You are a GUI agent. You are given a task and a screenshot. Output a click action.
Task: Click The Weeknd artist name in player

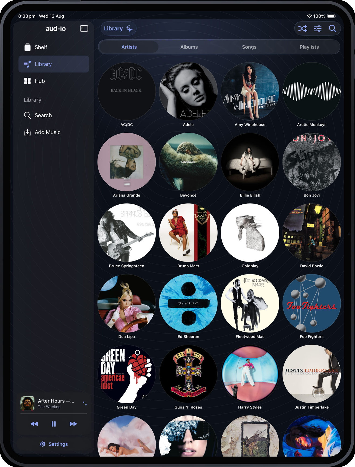pyautogui.click(x=49, y=407)
